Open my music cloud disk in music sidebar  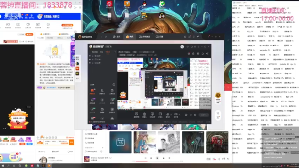click(x=92, y=134)
